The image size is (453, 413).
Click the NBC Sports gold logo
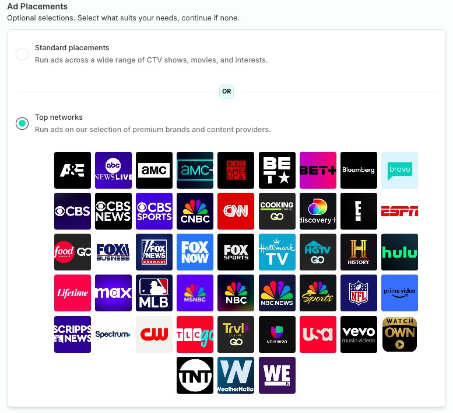pyautogui.click(x=318, y=293)
